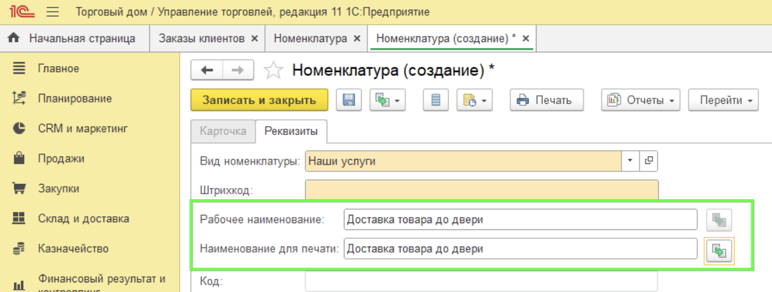Click the forward navigation arrow

click(237, 70)
